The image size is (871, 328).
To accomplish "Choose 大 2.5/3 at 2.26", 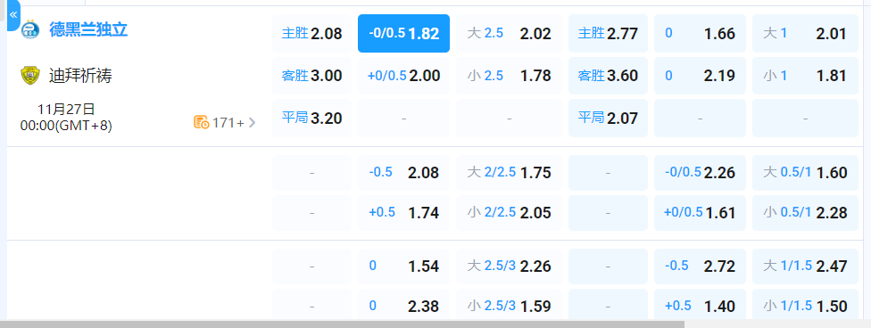I will click(x=509, y=266).
